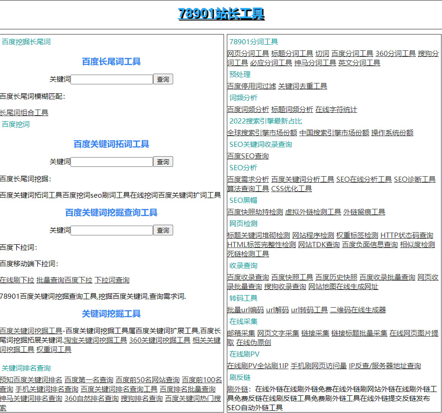Image resolution: width=442 pixels, height=413 pixels.
Task: Open 中国搜索引擎市场份额 link
Action: coord(334,132)
